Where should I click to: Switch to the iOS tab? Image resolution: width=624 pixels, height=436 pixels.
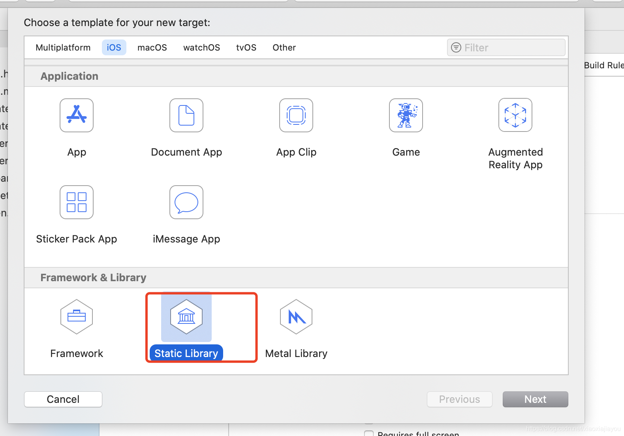tap(114, 47)
